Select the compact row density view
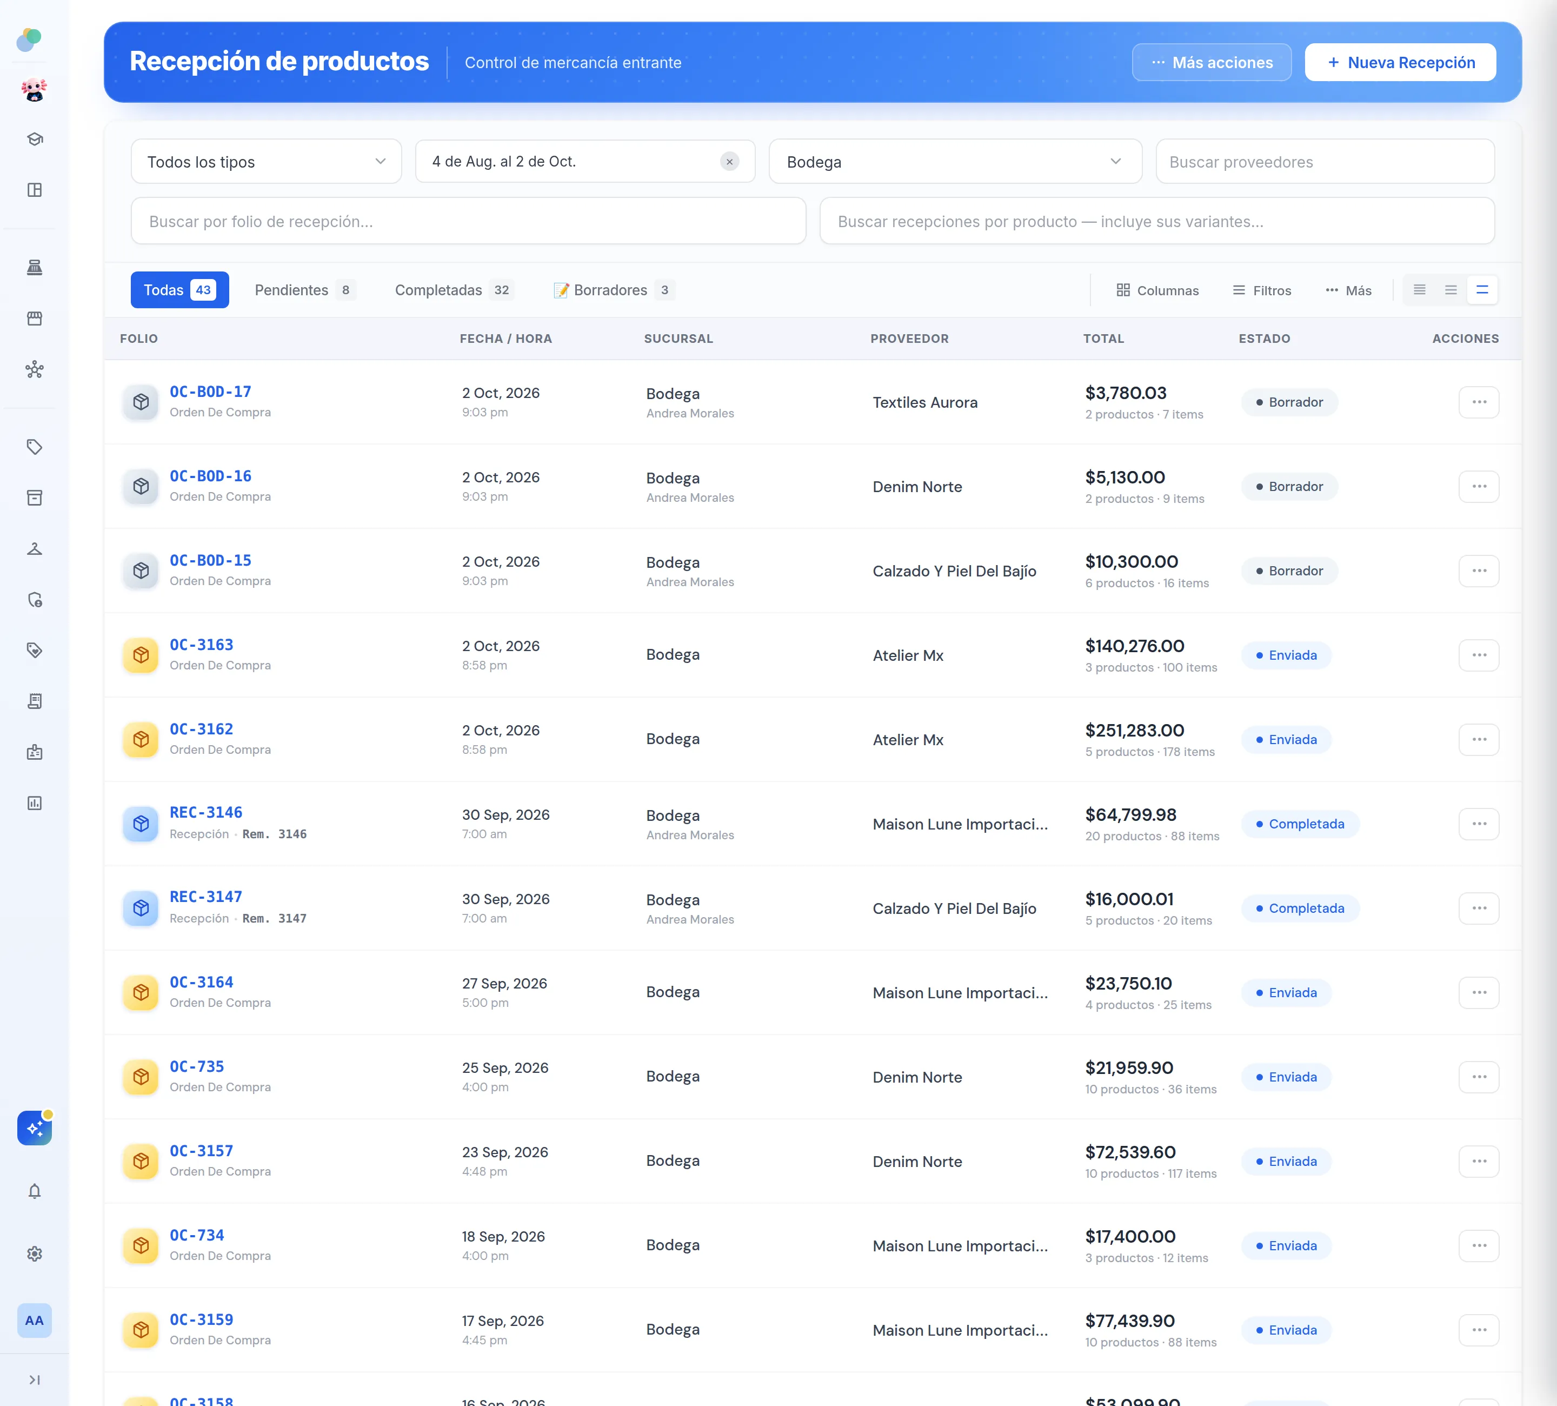Viewport: 1557px width, 1406px height. point(1420,290)
